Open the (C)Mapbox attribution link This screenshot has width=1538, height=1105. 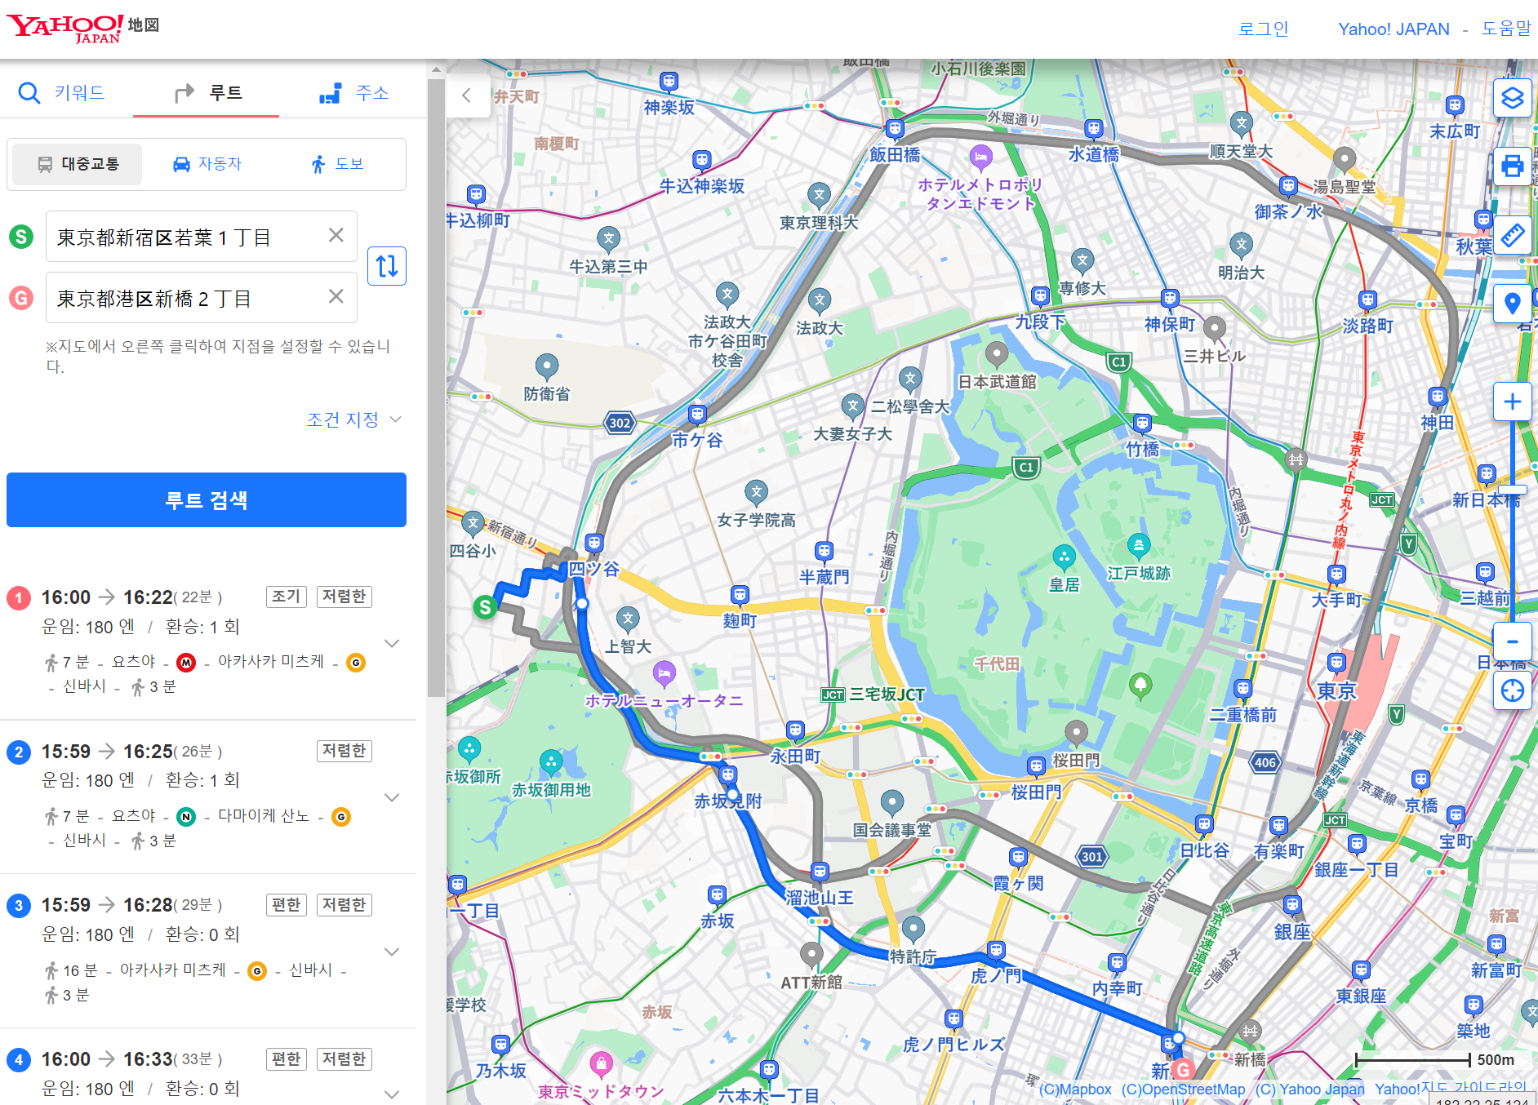pyautogui.click(x=1074, y=1089)
